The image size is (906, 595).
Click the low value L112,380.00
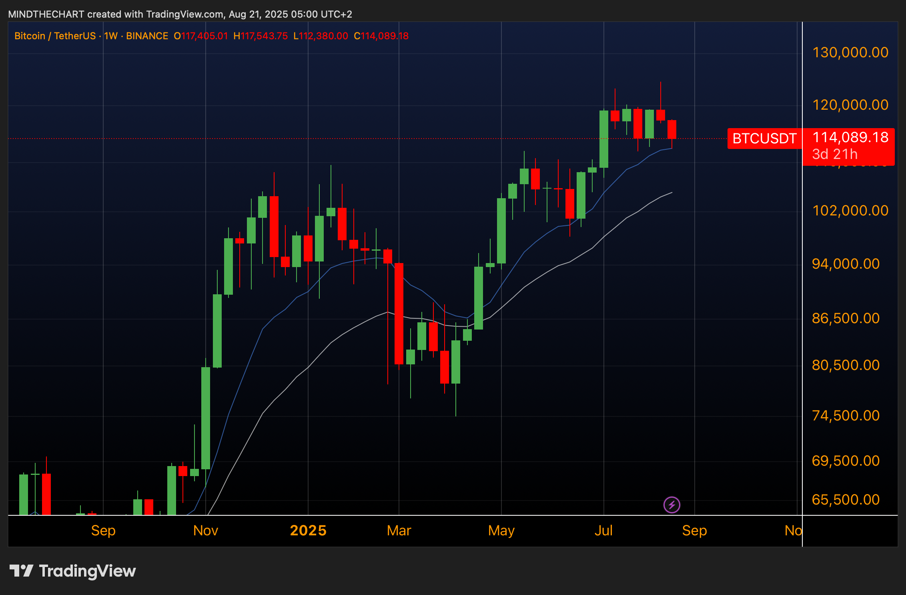(321, 36)
